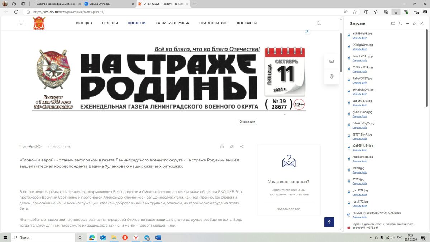430x242 pixels.
Task: Open file link under 56060.jpg
Action: pyautogui.click(x=359, y=172)
